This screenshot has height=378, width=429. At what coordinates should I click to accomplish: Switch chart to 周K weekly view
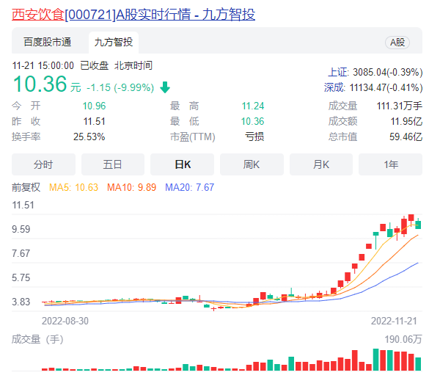[x=252, y=164]
